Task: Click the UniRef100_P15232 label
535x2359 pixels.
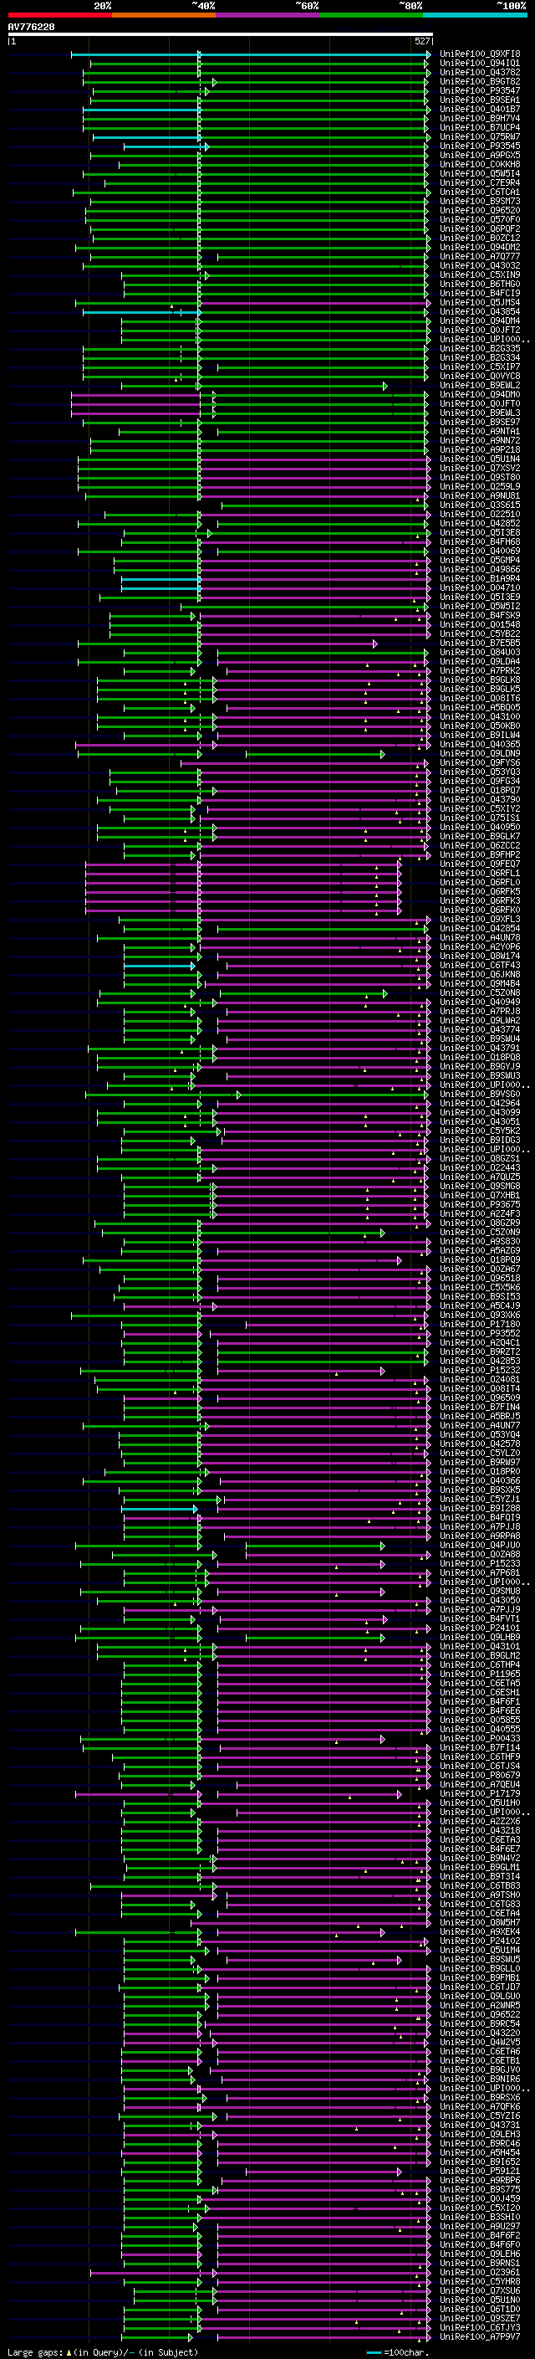Action: coord(480,1370)
